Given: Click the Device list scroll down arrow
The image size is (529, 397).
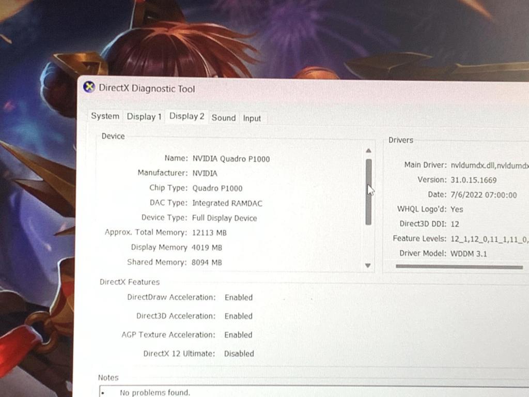Looking at the screenshot, I should click(x=368, y=266).
